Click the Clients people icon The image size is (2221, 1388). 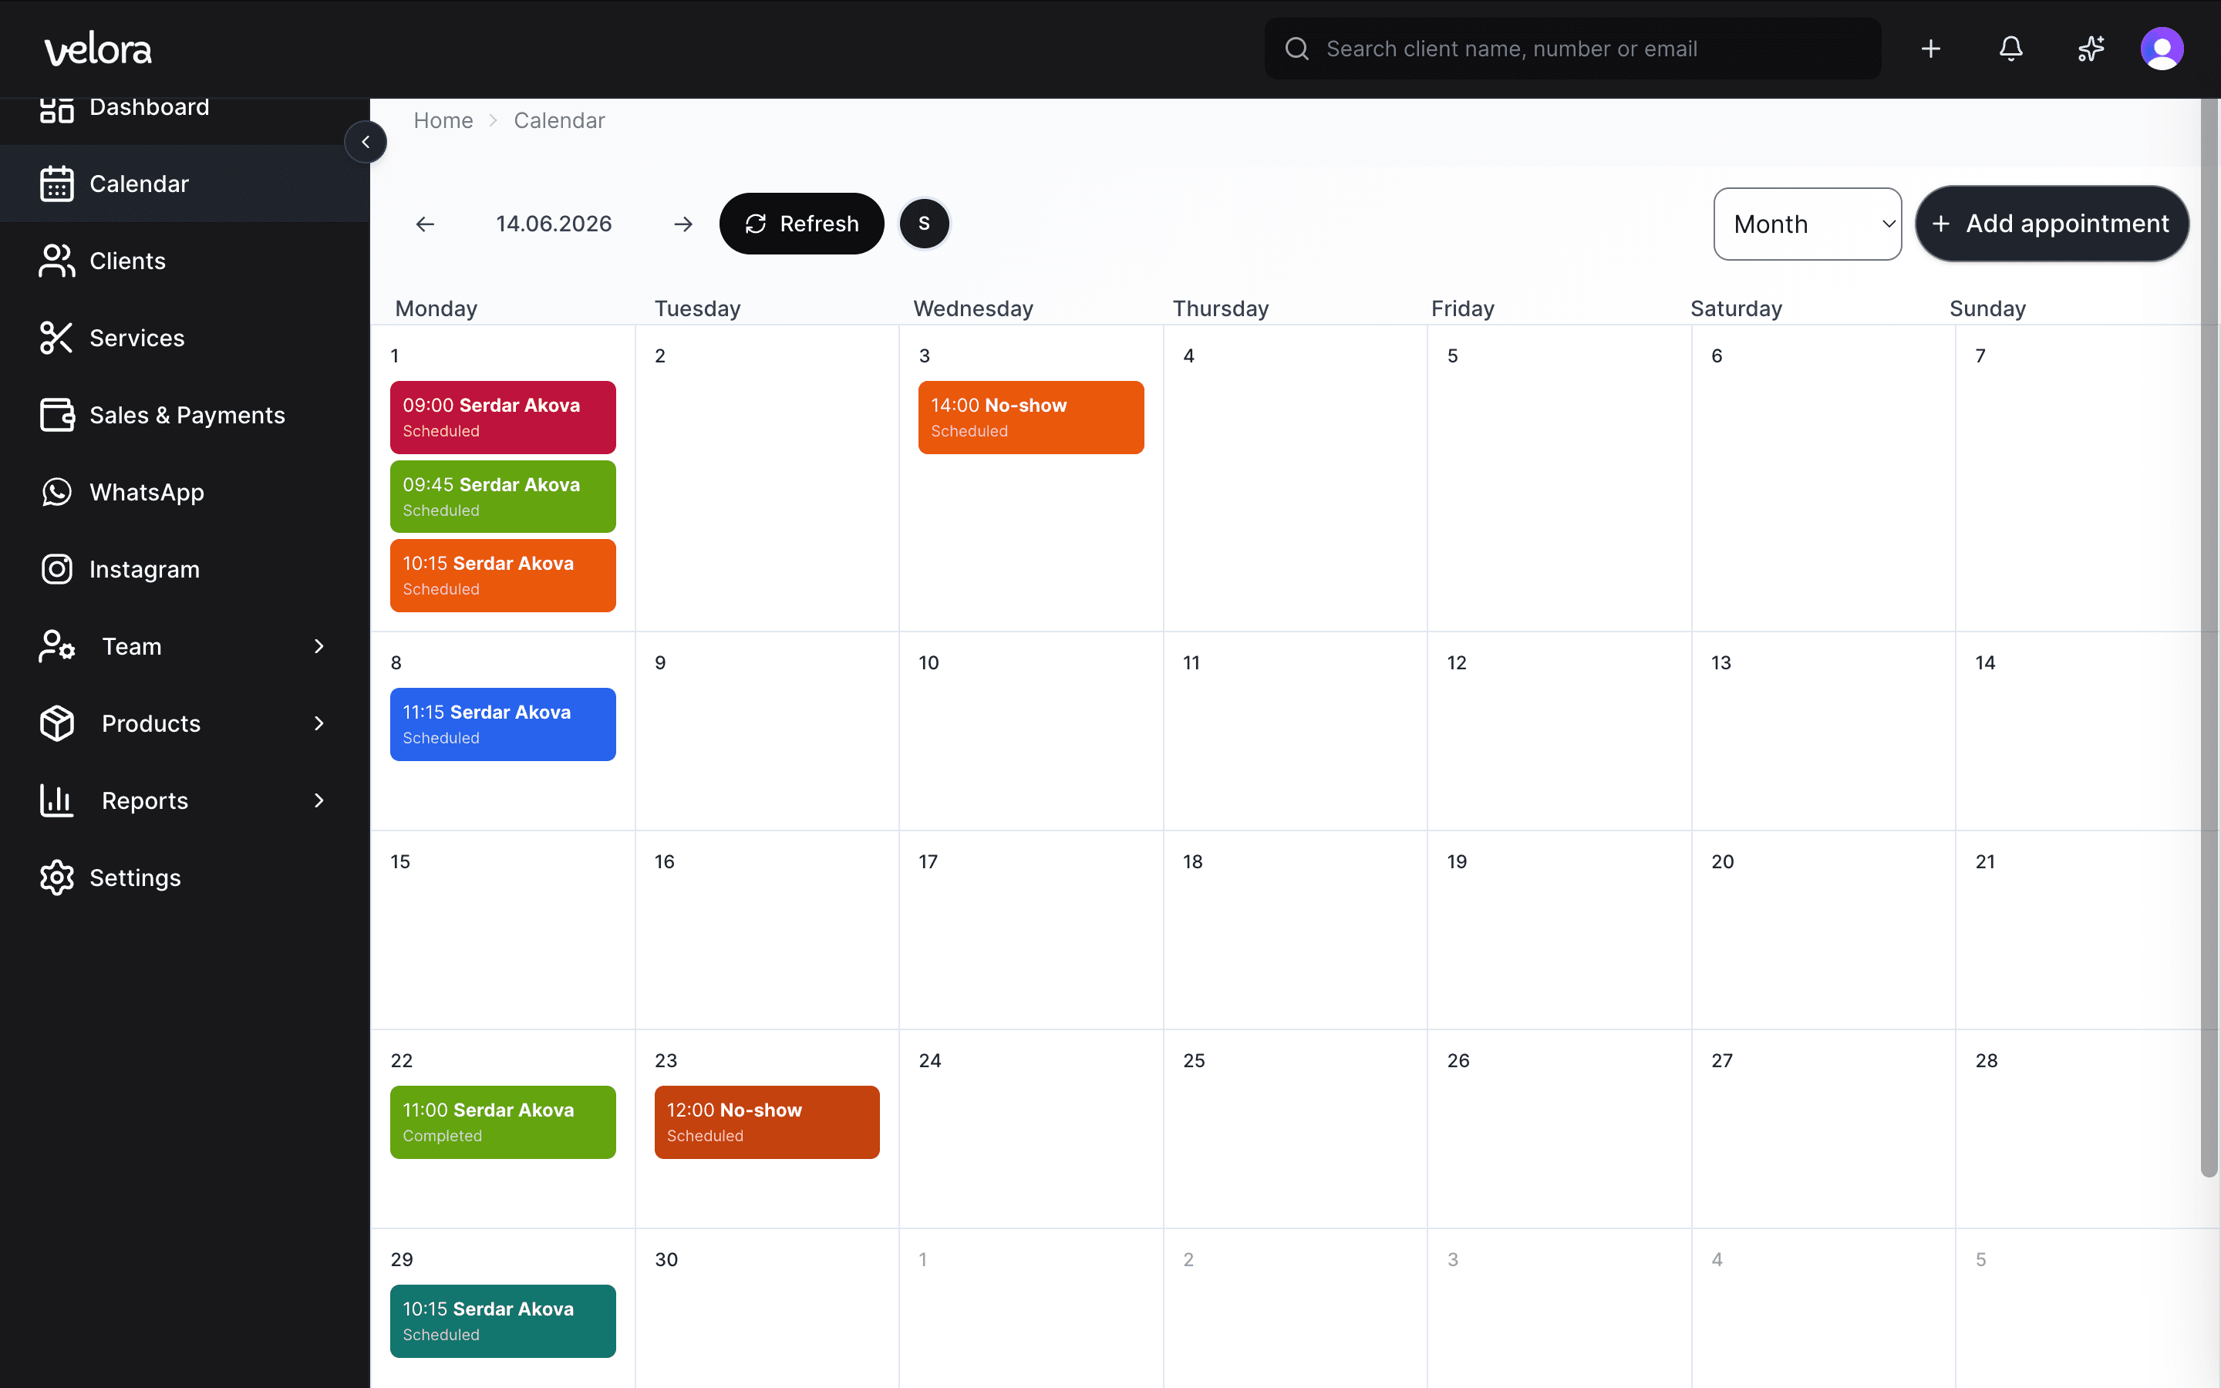[x=57, y=261]
